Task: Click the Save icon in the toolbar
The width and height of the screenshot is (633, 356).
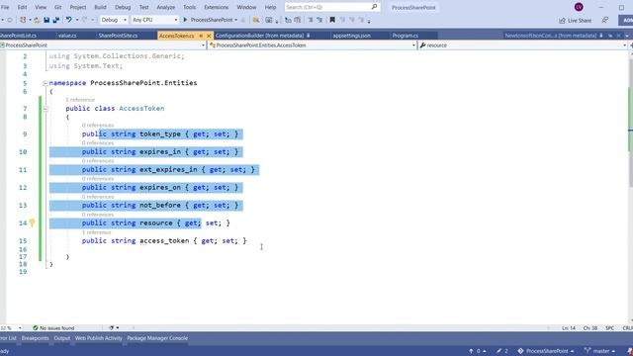Action: click(x=46, y=20)
